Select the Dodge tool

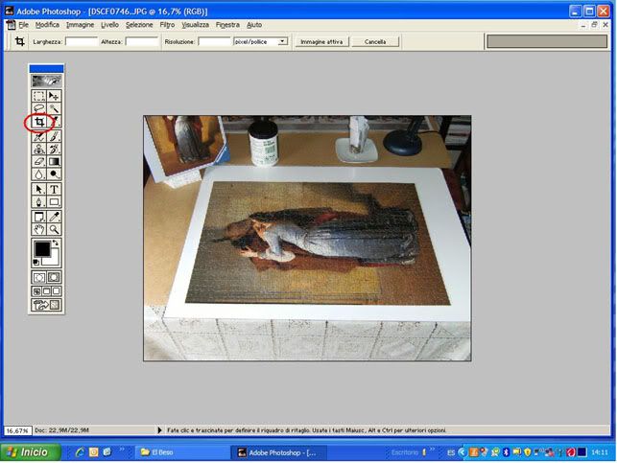54,174
